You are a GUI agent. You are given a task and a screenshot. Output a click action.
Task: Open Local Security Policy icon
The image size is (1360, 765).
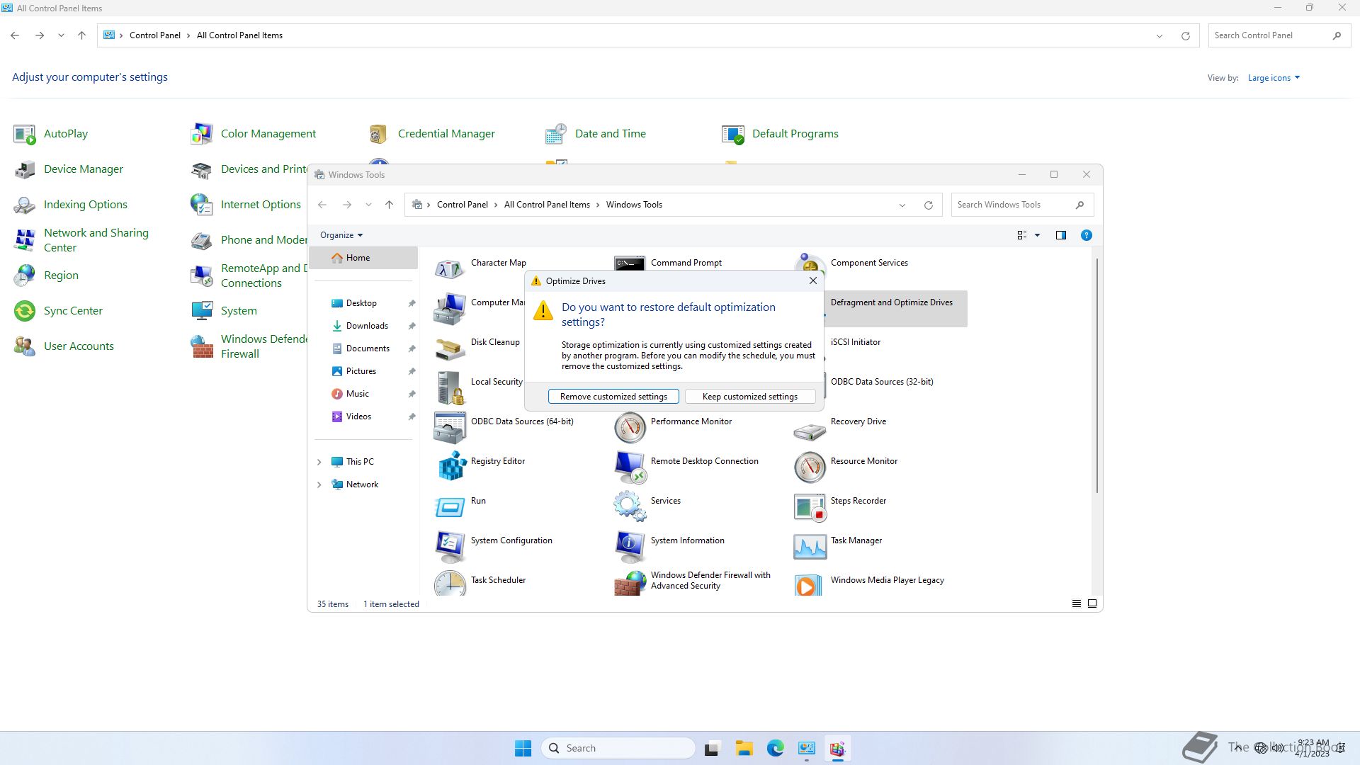click(x=450, y=387)
